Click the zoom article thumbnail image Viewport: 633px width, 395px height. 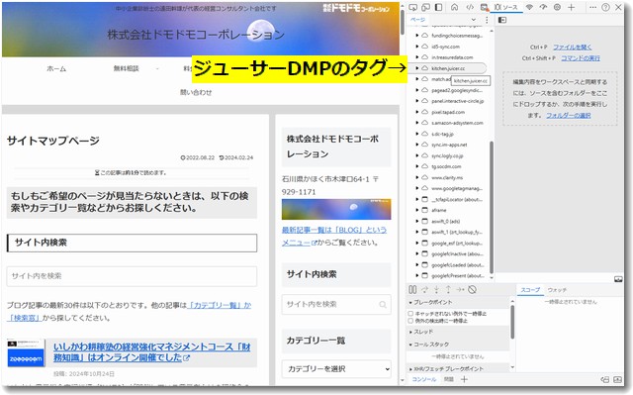(27, 353)
